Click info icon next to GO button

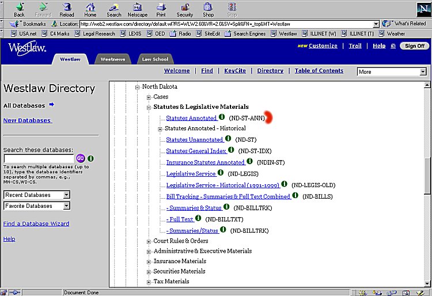coord(90,158)
